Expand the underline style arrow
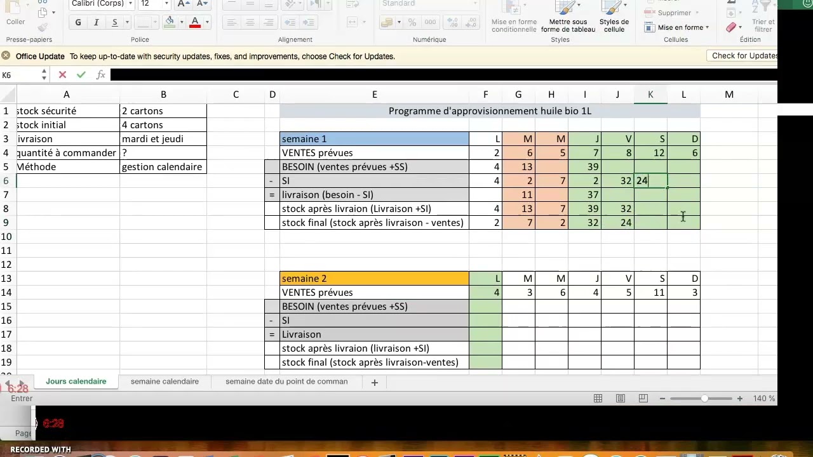This screenshot has width=813, height=457. click(x=126, y=23)
